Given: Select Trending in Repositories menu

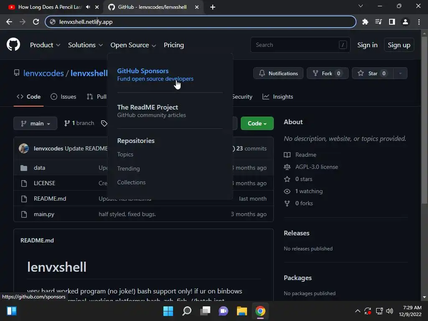Looking at the screenshot, I should tap(129, 168).
